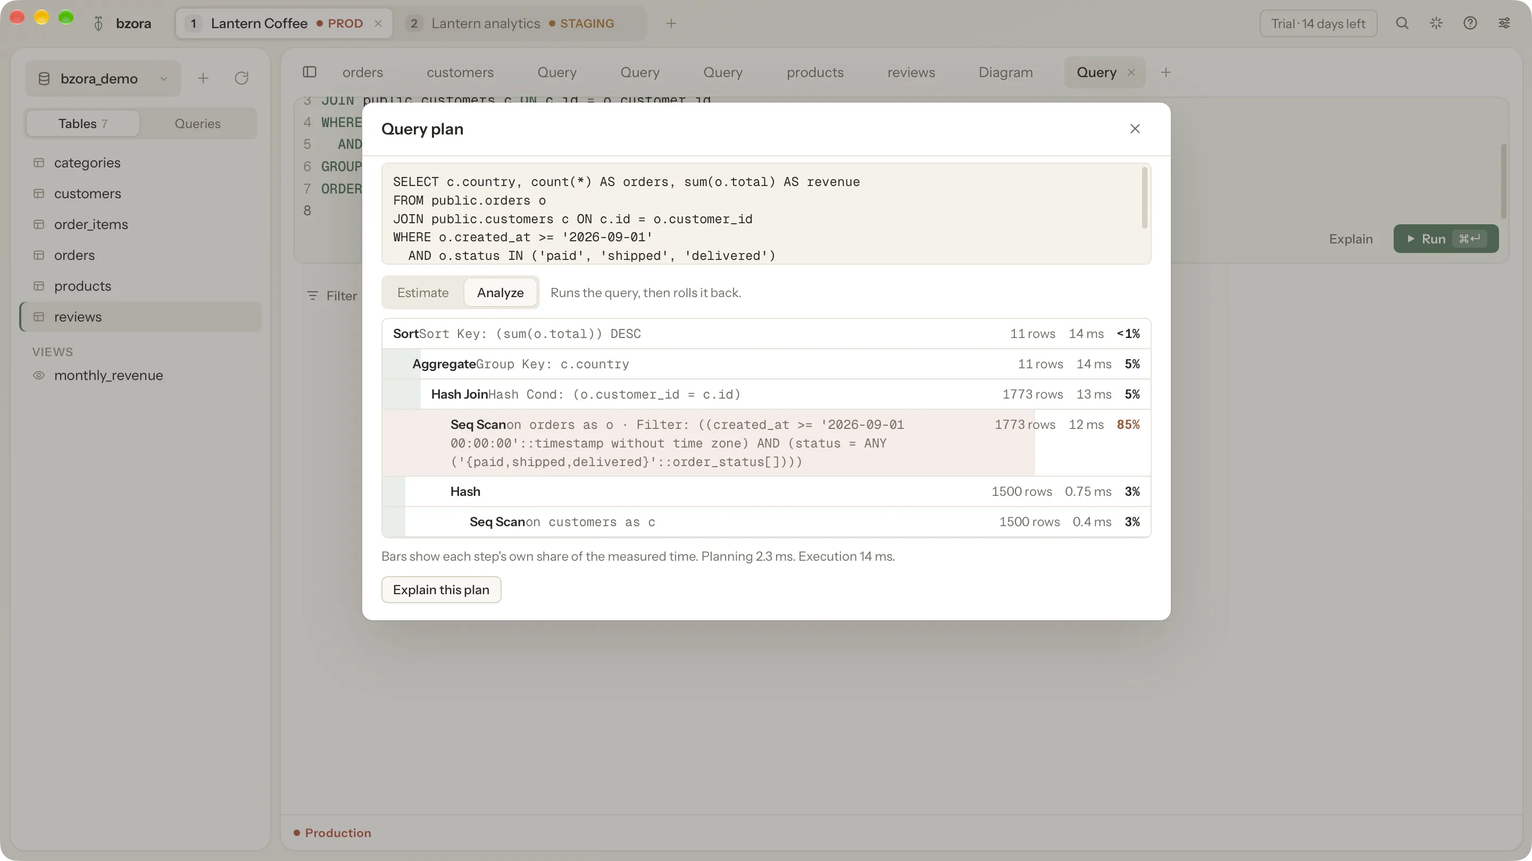Select the Sort plan step row
The image size is (1532, 861).
click(766, 334)
